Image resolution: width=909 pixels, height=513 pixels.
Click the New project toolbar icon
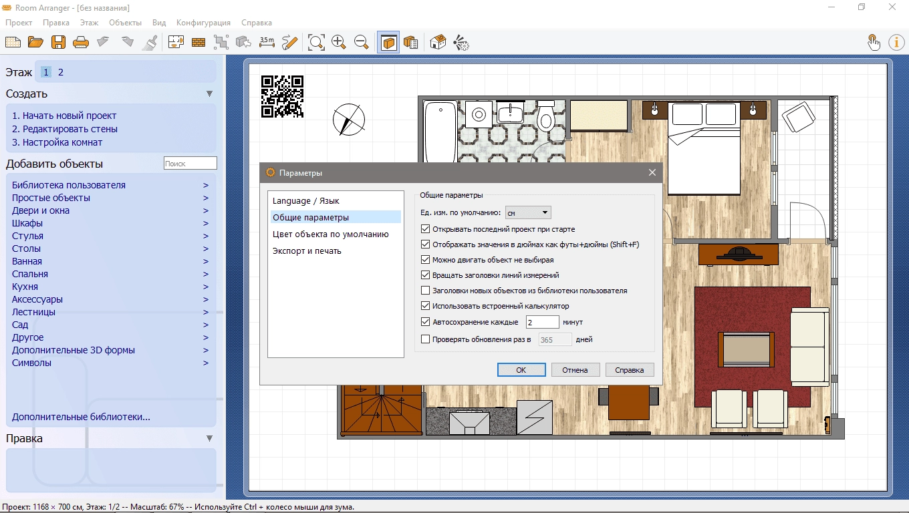tap(13, 42)
